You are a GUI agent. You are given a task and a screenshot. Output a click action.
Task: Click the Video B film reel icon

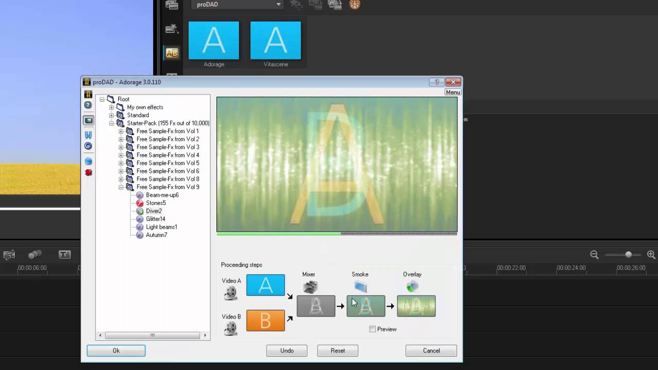[x=231, y=328]
